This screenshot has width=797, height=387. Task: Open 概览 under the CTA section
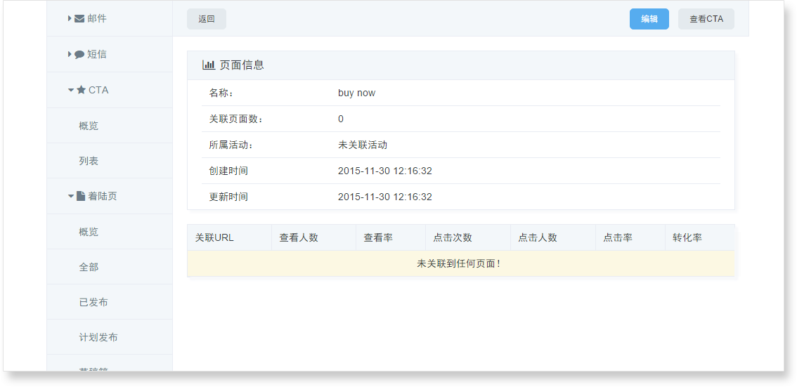[89, 126]
